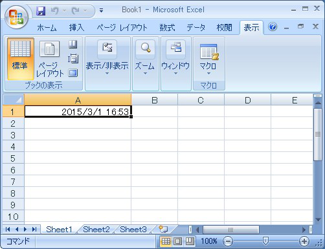325x249 pixels.
Task: Click the zoom slider handle
Action: (x=265, y=241)
